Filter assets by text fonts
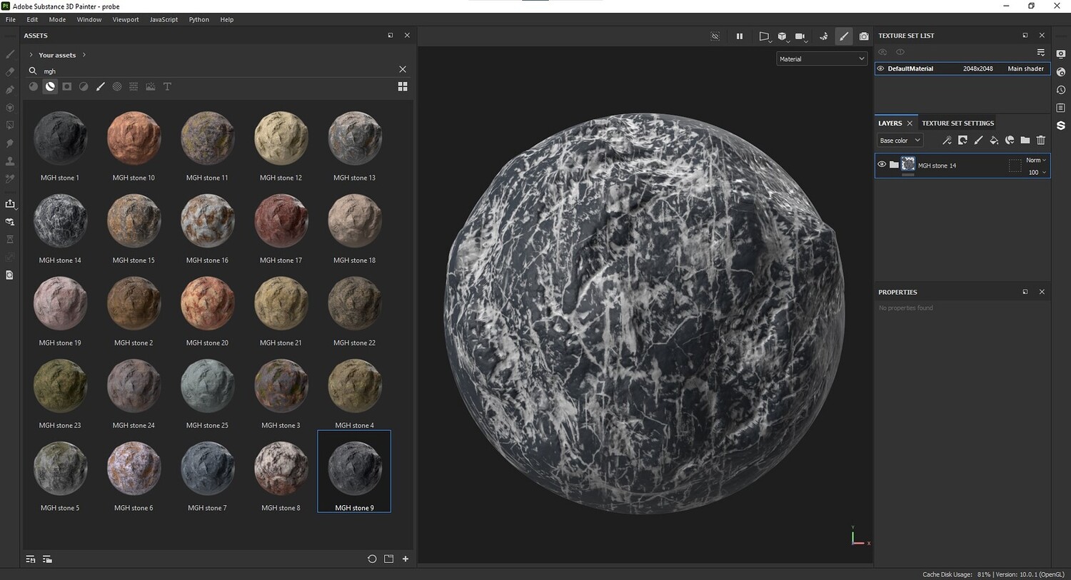 pyautogui.click(x=167, y=86)
